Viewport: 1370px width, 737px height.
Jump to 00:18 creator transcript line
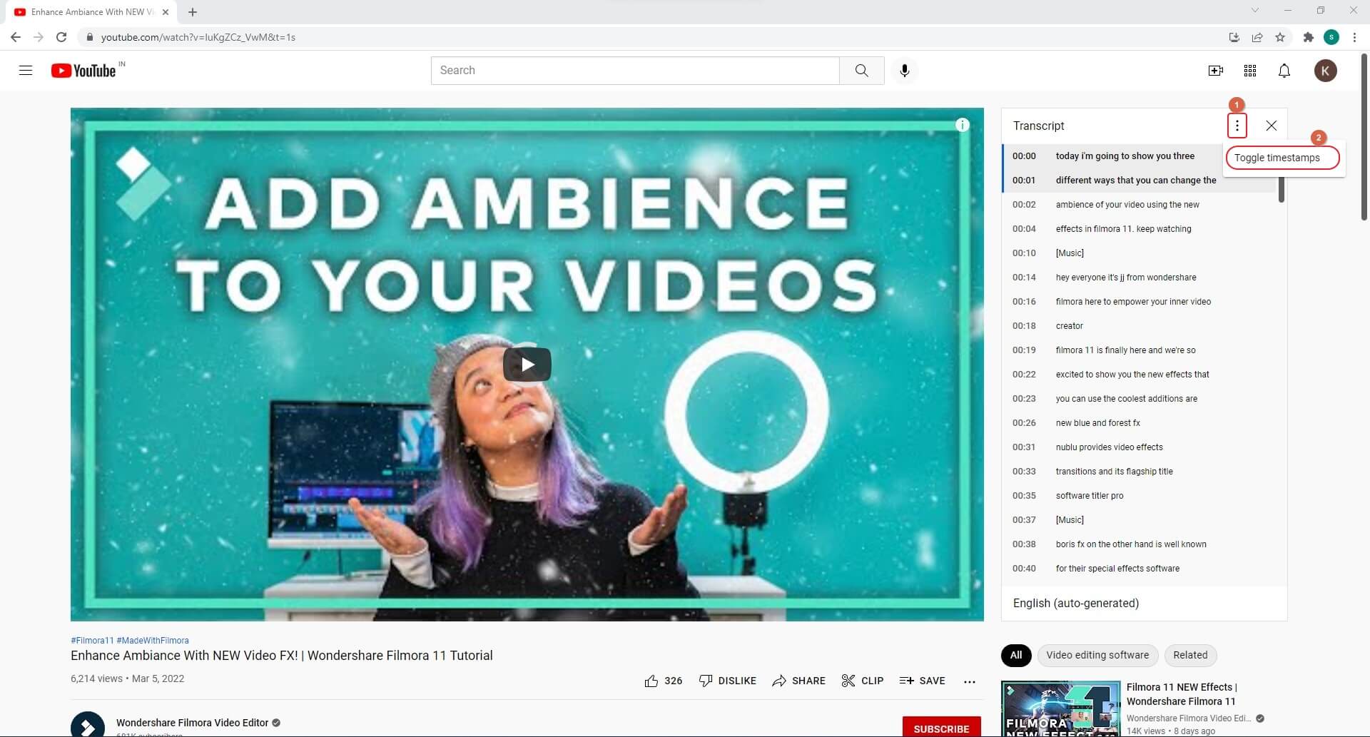pyautogui.click(x=1138, y=326)
